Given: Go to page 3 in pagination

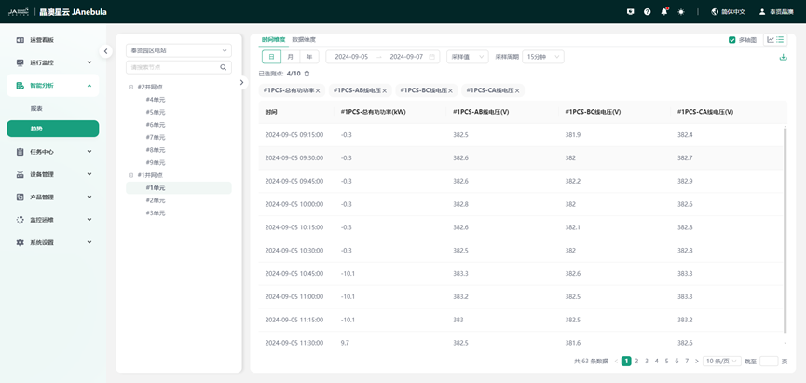Looking at the screenshot, I should (x=647, y=361).
